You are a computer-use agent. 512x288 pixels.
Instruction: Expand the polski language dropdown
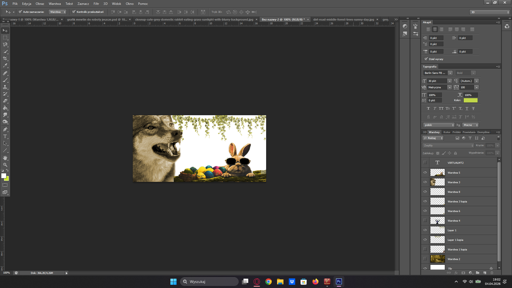pos(439,125)
